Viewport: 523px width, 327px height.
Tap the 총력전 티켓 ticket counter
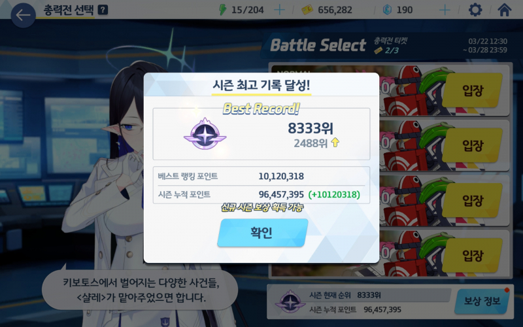[x=390, y=46]
